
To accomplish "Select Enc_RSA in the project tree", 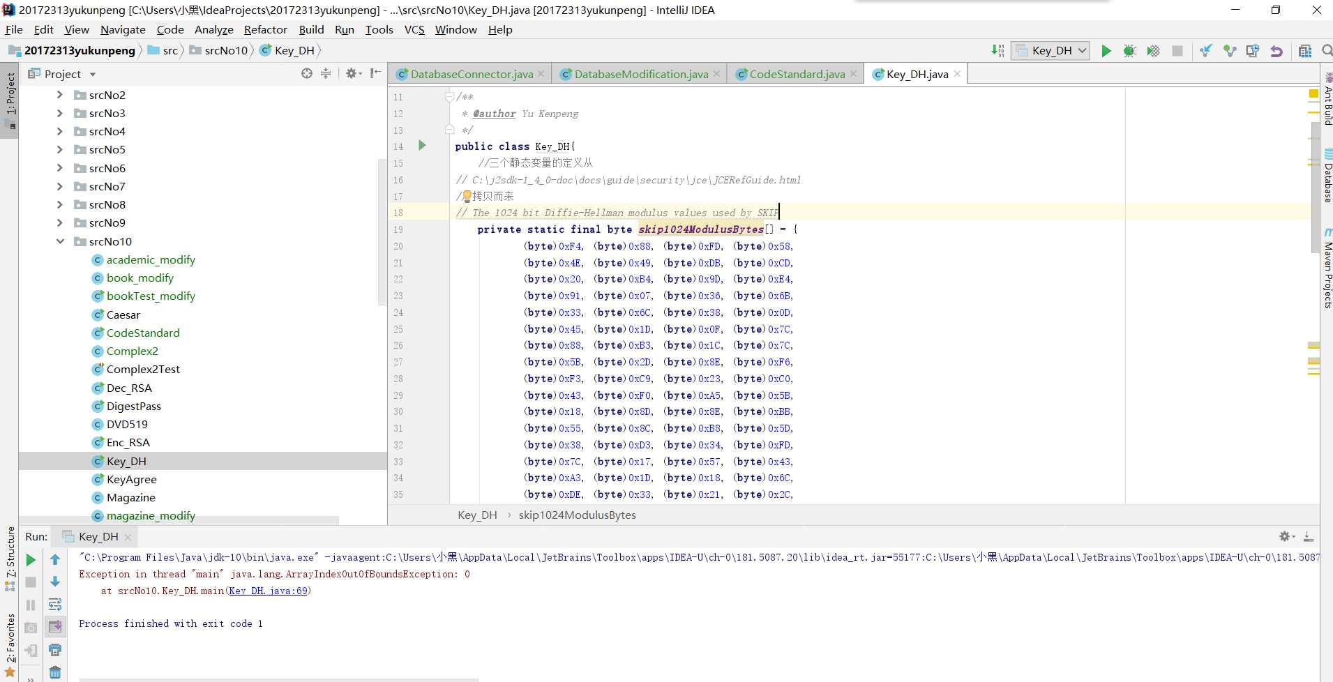I will click(128, 442).
